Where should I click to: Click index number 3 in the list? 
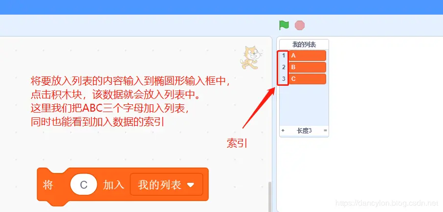284,79
